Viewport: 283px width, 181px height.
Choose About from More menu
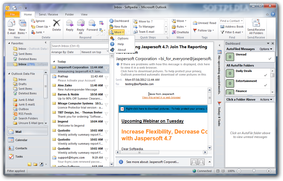point(122,50)
